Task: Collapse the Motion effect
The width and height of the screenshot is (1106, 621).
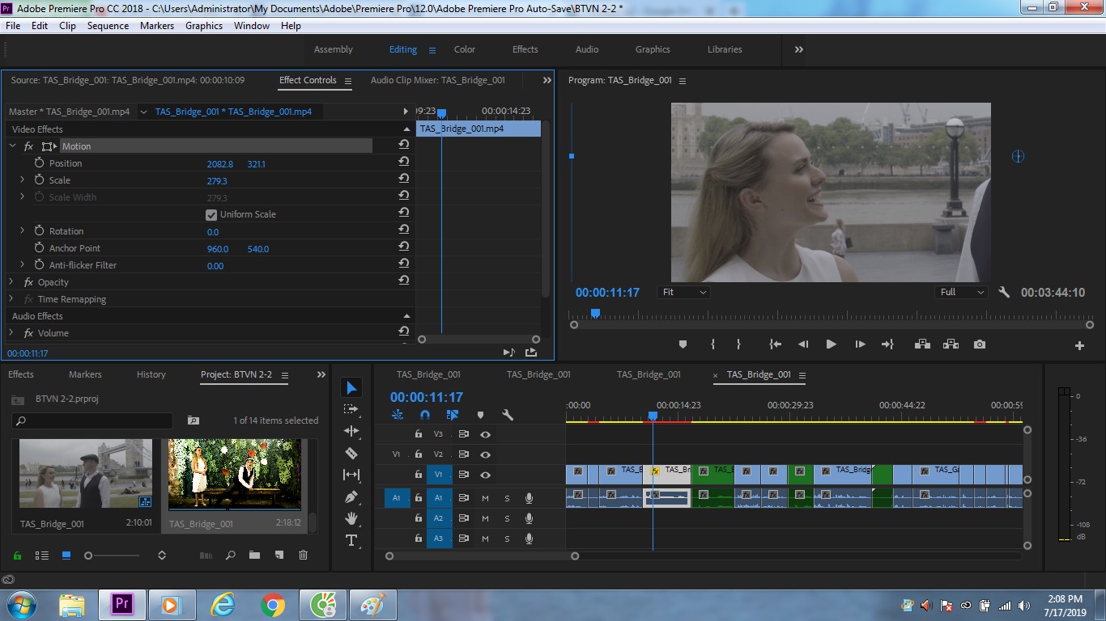Action: pos(12,146)
